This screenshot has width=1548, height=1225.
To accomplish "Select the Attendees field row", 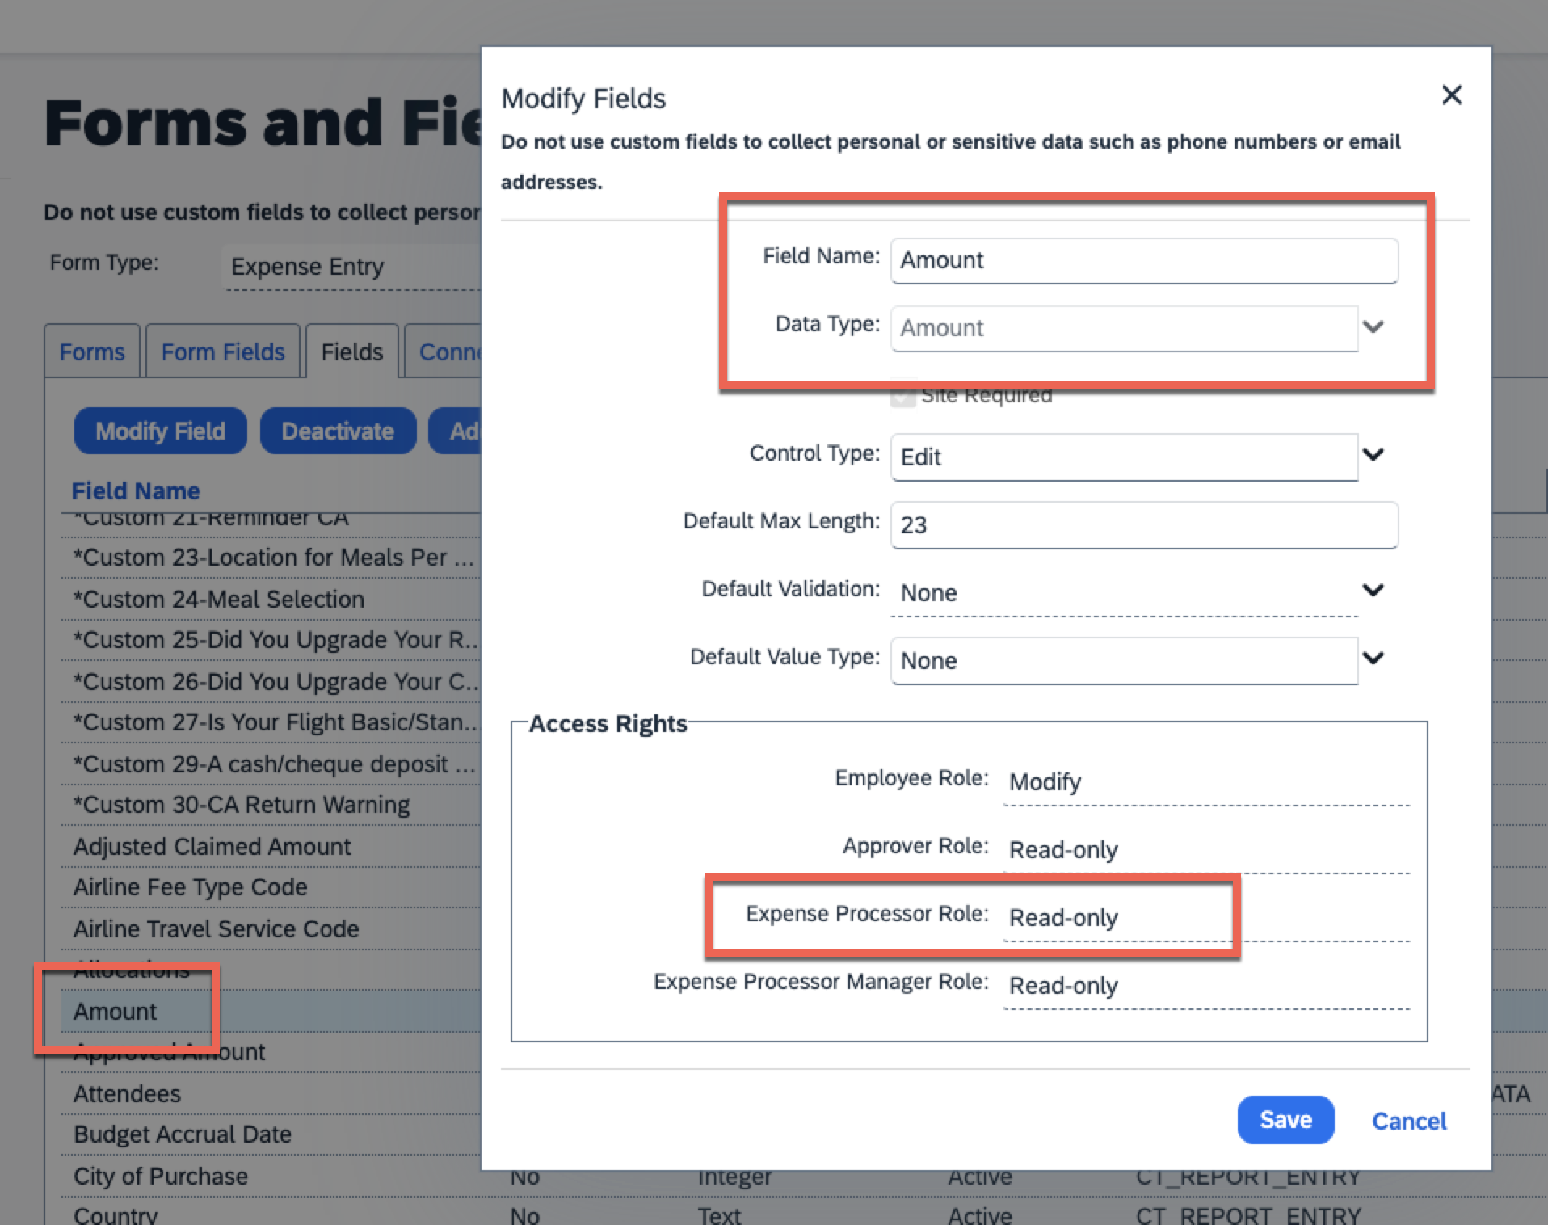I will click(x=128, y=1094).
